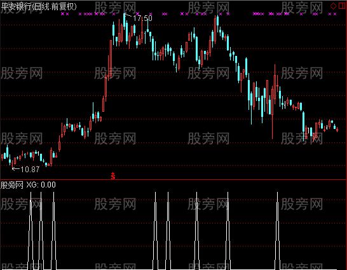The width and height of the screenshot is (347, 270).
Task: Click the 10.87 low price label
Action: coord(30,170)
